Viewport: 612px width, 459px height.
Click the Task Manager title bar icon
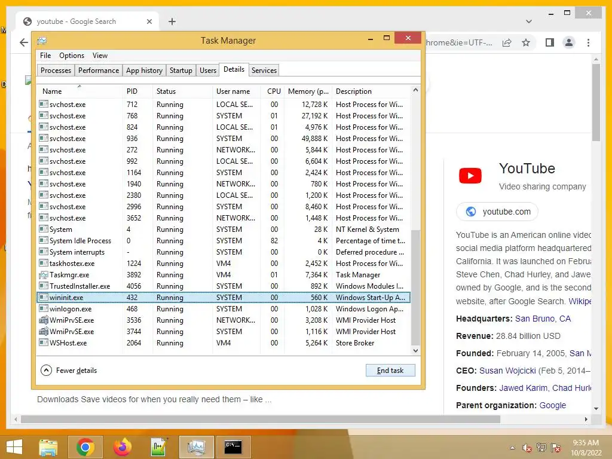(x=42, y=41)
